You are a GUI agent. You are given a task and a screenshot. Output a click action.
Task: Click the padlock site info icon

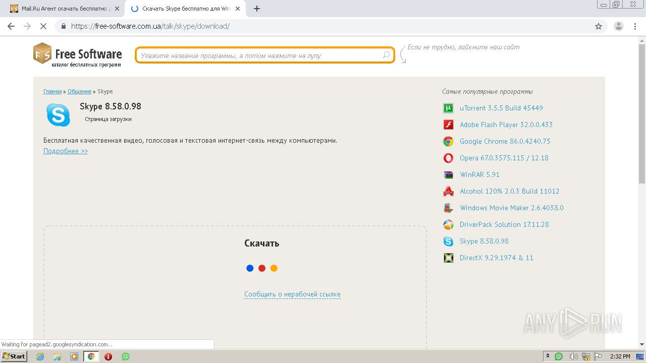63,26
